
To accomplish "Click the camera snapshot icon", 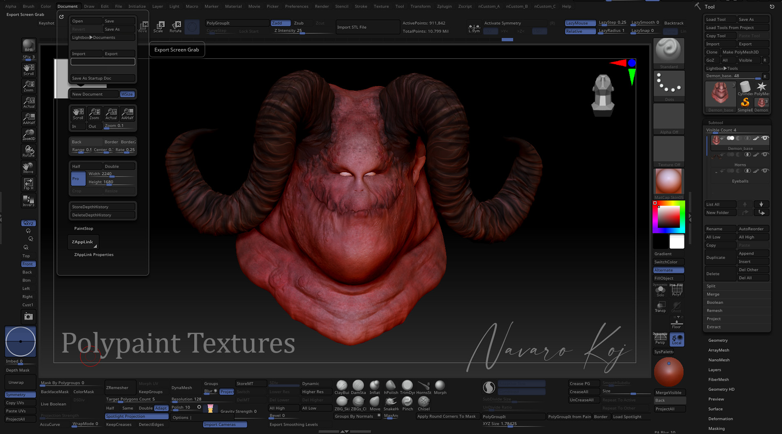I will [28, 316].
